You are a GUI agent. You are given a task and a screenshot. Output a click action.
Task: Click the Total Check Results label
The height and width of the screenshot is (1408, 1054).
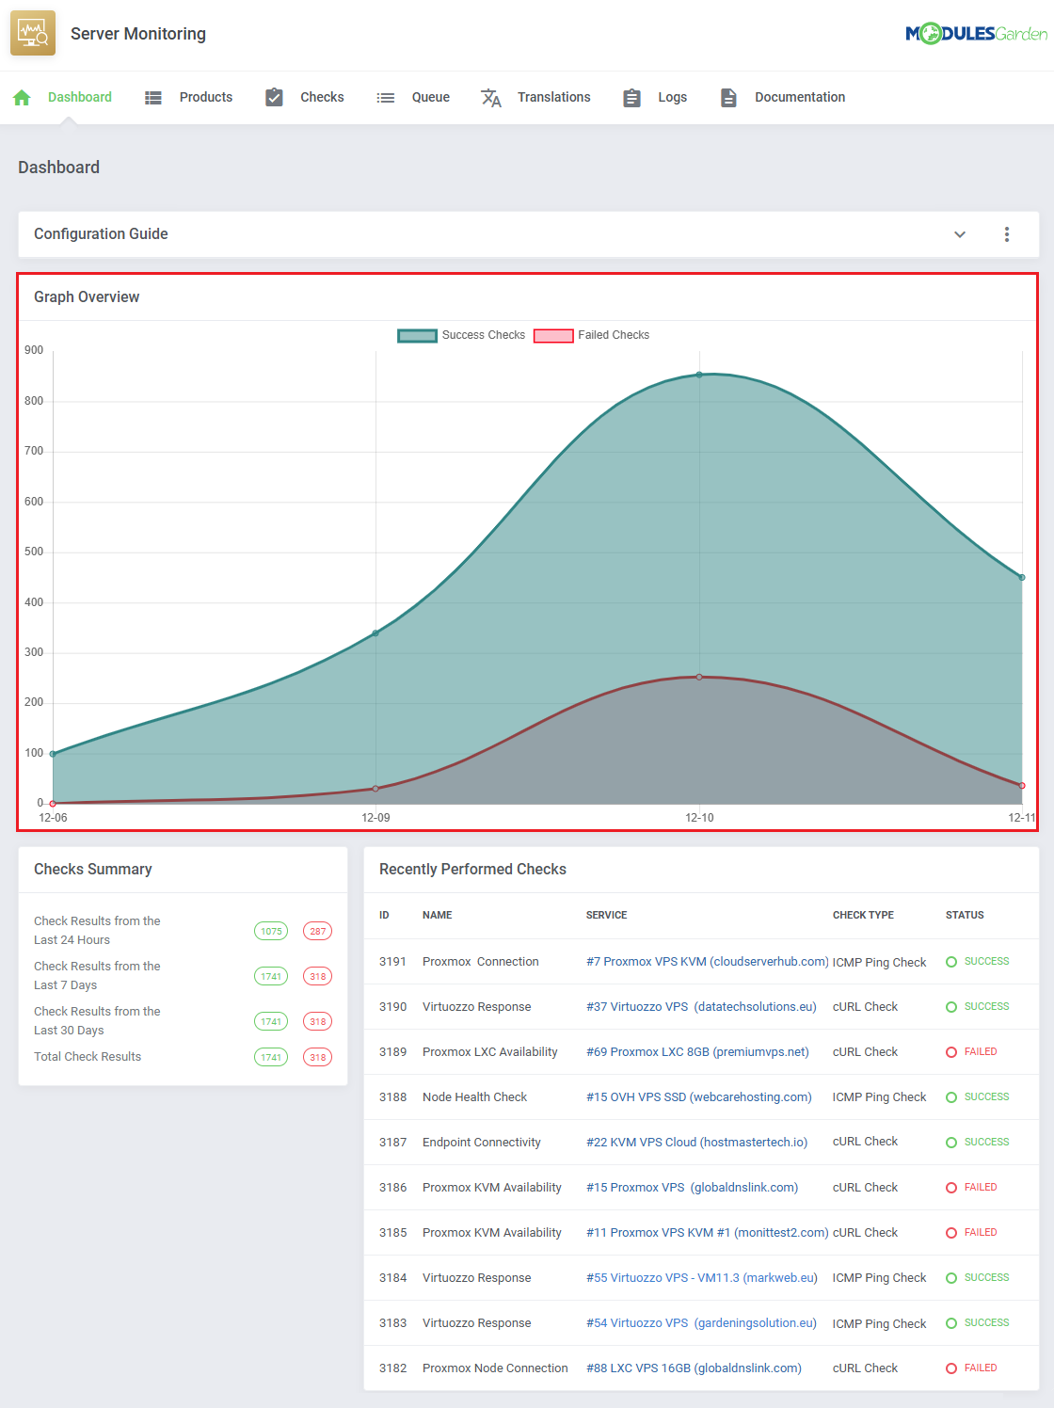tap(88, 1057)
